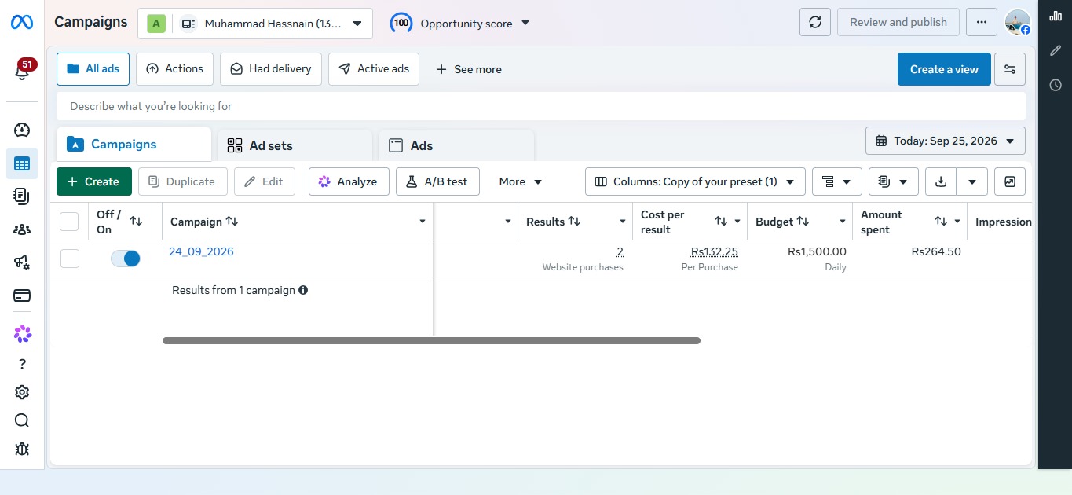Sort by Campaign column arrows
The height and width of the screenshot is (495, 1072).
(232, 222)
